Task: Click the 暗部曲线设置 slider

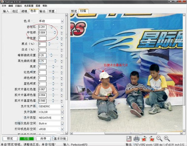Action: (53, 55)
